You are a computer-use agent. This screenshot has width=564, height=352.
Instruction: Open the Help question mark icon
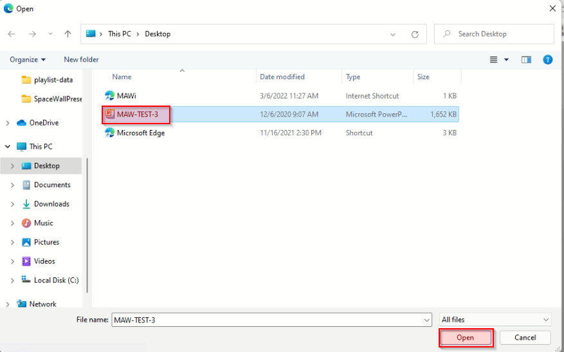pyautogui.click(x=548, y=60)
